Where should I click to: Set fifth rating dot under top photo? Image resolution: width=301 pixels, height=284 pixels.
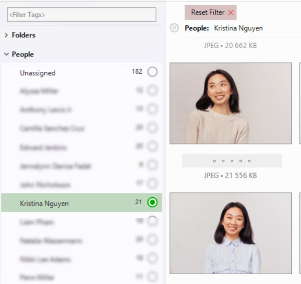249,161
